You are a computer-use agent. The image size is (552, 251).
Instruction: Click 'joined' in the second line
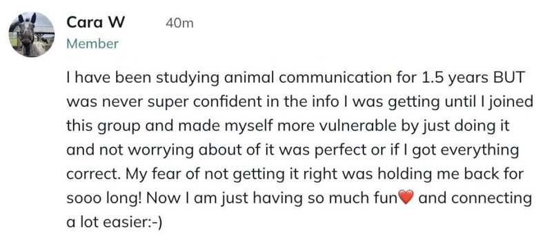click(x=515, y=103)
